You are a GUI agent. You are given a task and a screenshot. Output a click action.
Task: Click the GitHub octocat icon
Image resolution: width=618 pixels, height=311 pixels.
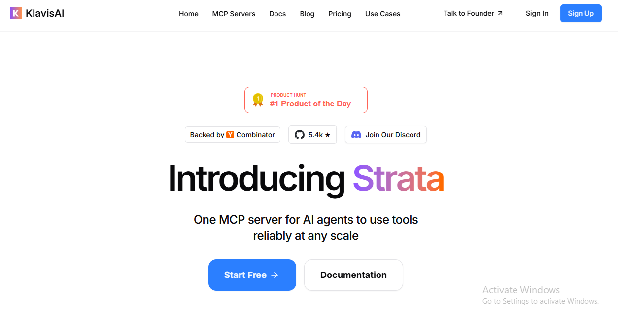pyautogui.click(x=300, y=134)
